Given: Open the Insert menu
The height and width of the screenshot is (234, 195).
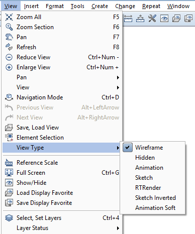Looking at the screenshot, I should point(31,6).
